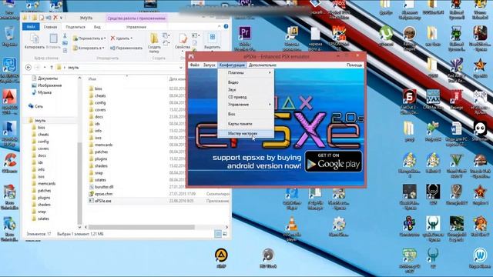
Task: Open Quick Access Toolbar customize dropdown
Action: (x=61, y=18)
